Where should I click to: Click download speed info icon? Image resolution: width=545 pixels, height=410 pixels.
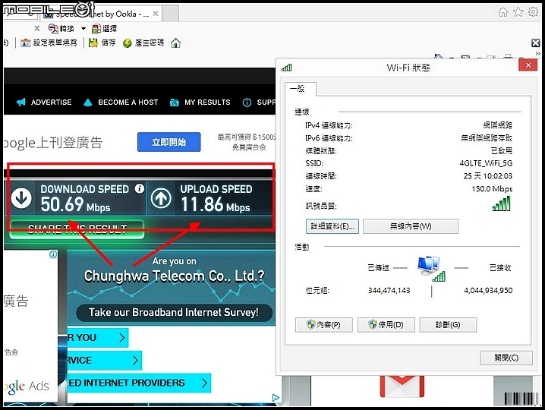tap(140, 188)
